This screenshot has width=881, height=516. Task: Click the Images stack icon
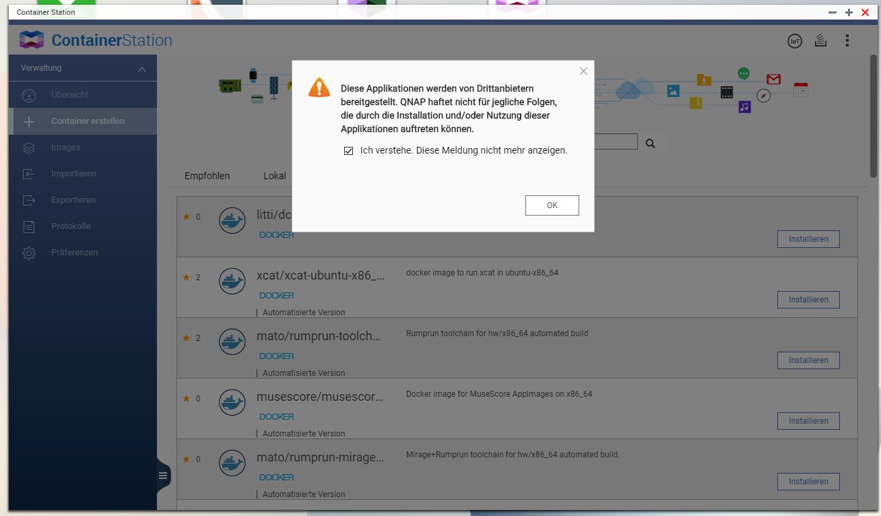tap(28, 148)
